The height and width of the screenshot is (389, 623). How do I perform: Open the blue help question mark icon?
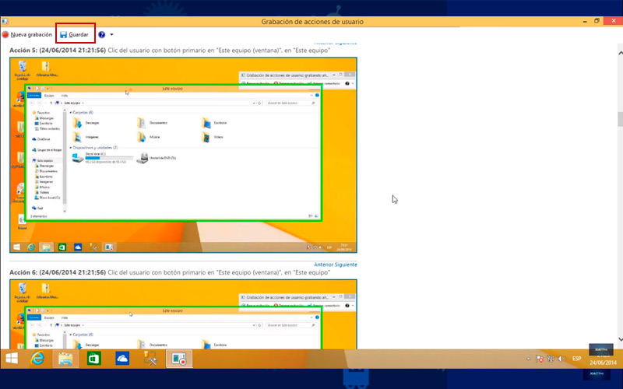[102, 34]
